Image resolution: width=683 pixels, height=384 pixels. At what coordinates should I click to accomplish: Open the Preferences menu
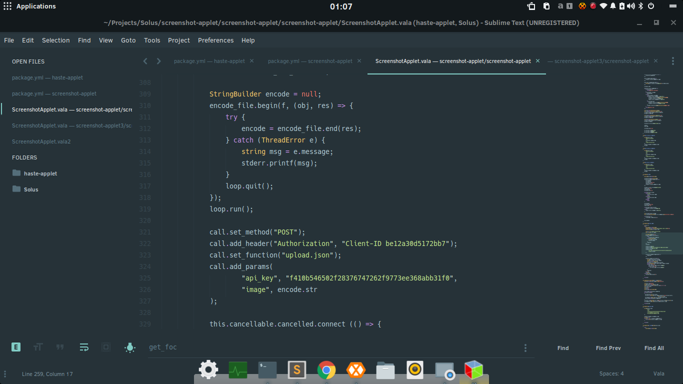215,40
